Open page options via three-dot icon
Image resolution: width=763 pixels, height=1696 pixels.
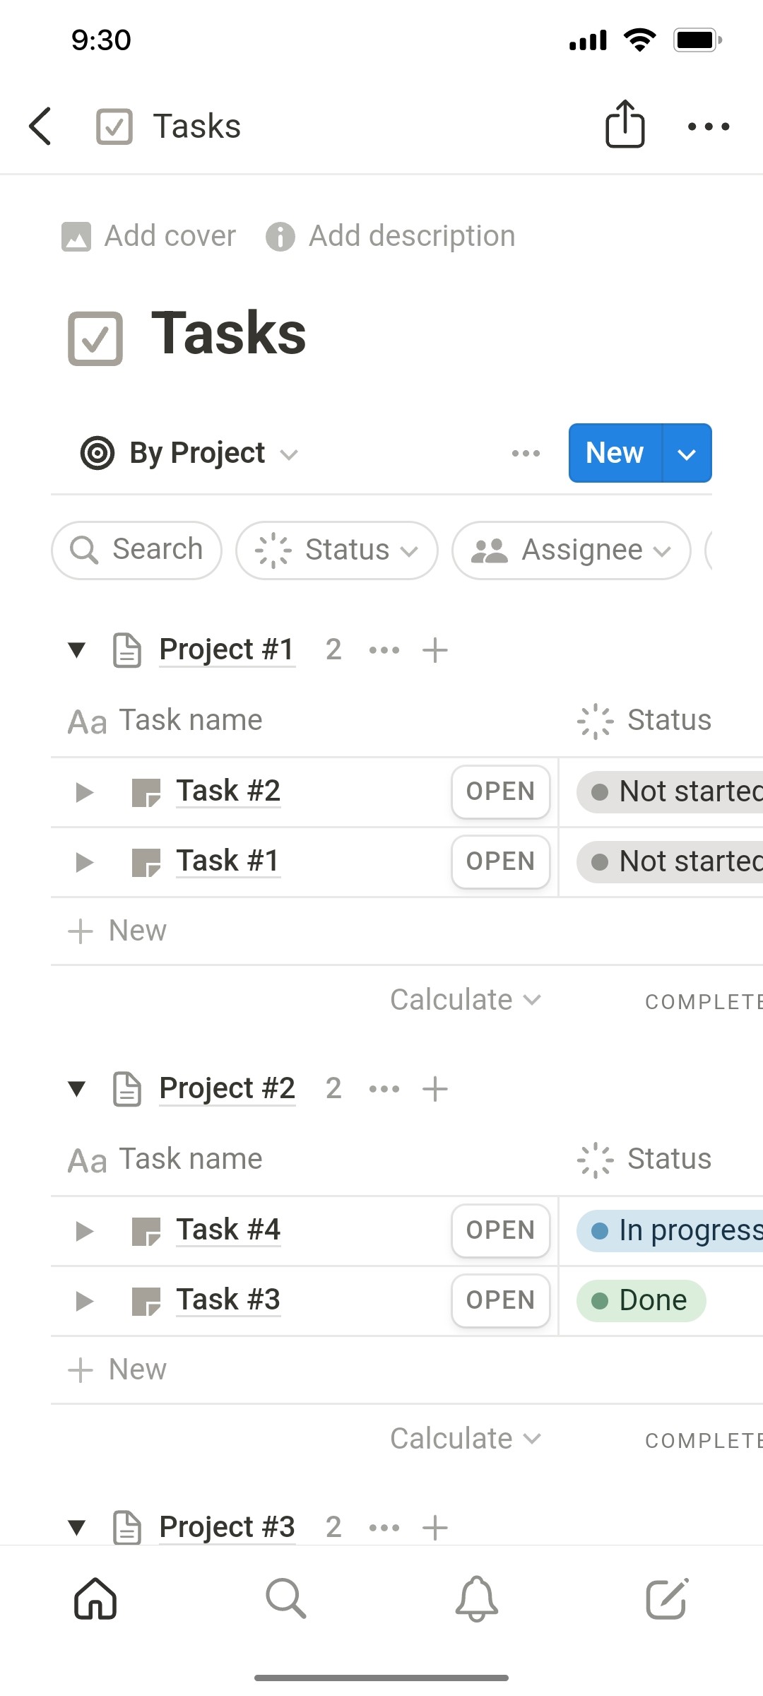click(709, 126)
